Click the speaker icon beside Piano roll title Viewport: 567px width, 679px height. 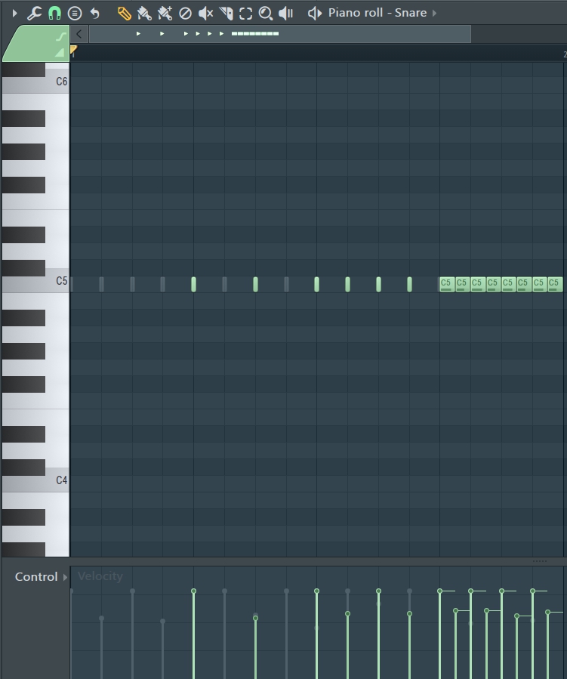coord(315,13)
